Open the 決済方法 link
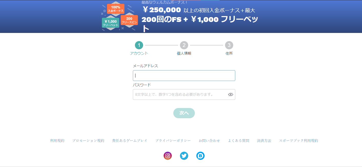This screenshot has height=167, width=362. (264, 141)
